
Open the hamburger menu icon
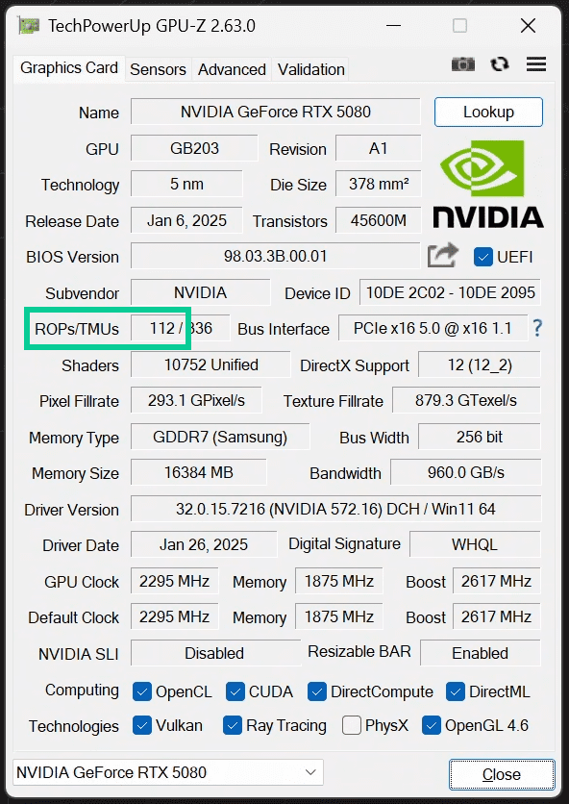click(534, 63)
